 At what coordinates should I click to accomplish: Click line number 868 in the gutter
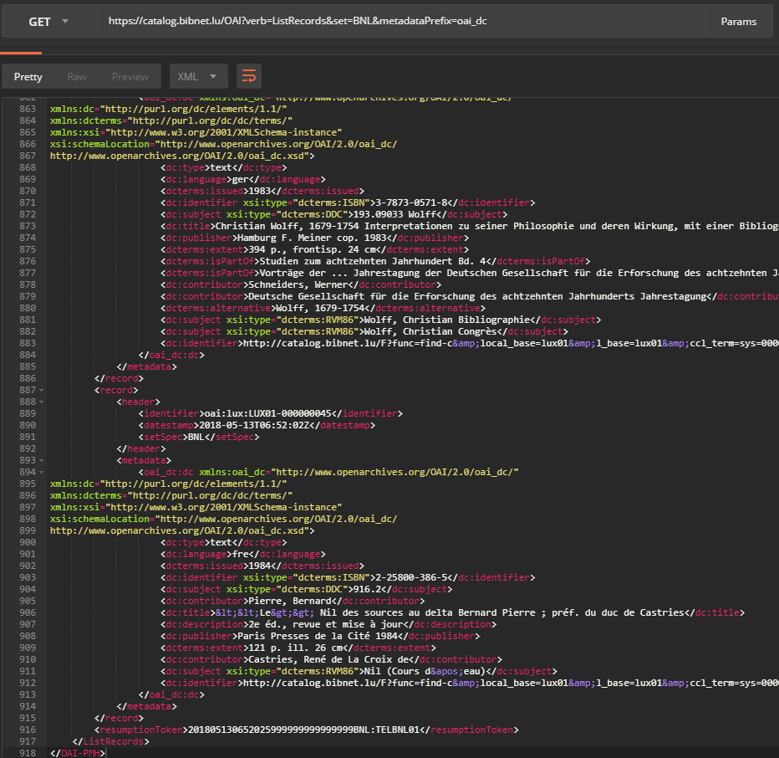28,167
